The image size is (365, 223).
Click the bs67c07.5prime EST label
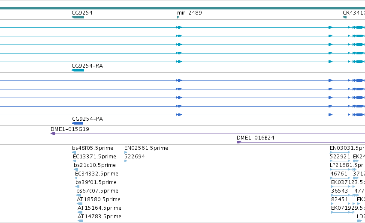pos(97,191)
